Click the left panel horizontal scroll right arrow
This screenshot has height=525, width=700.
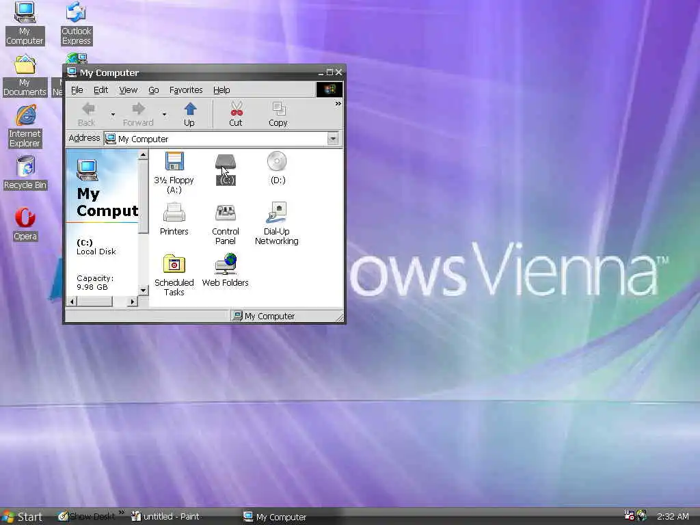point(132,301)
